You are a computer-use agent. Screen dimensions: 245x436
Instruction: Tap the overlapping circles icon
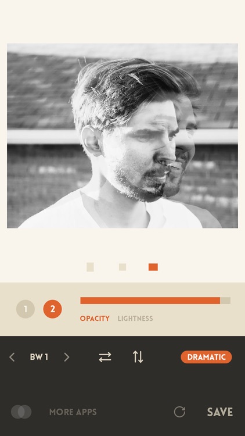[21, 412]
